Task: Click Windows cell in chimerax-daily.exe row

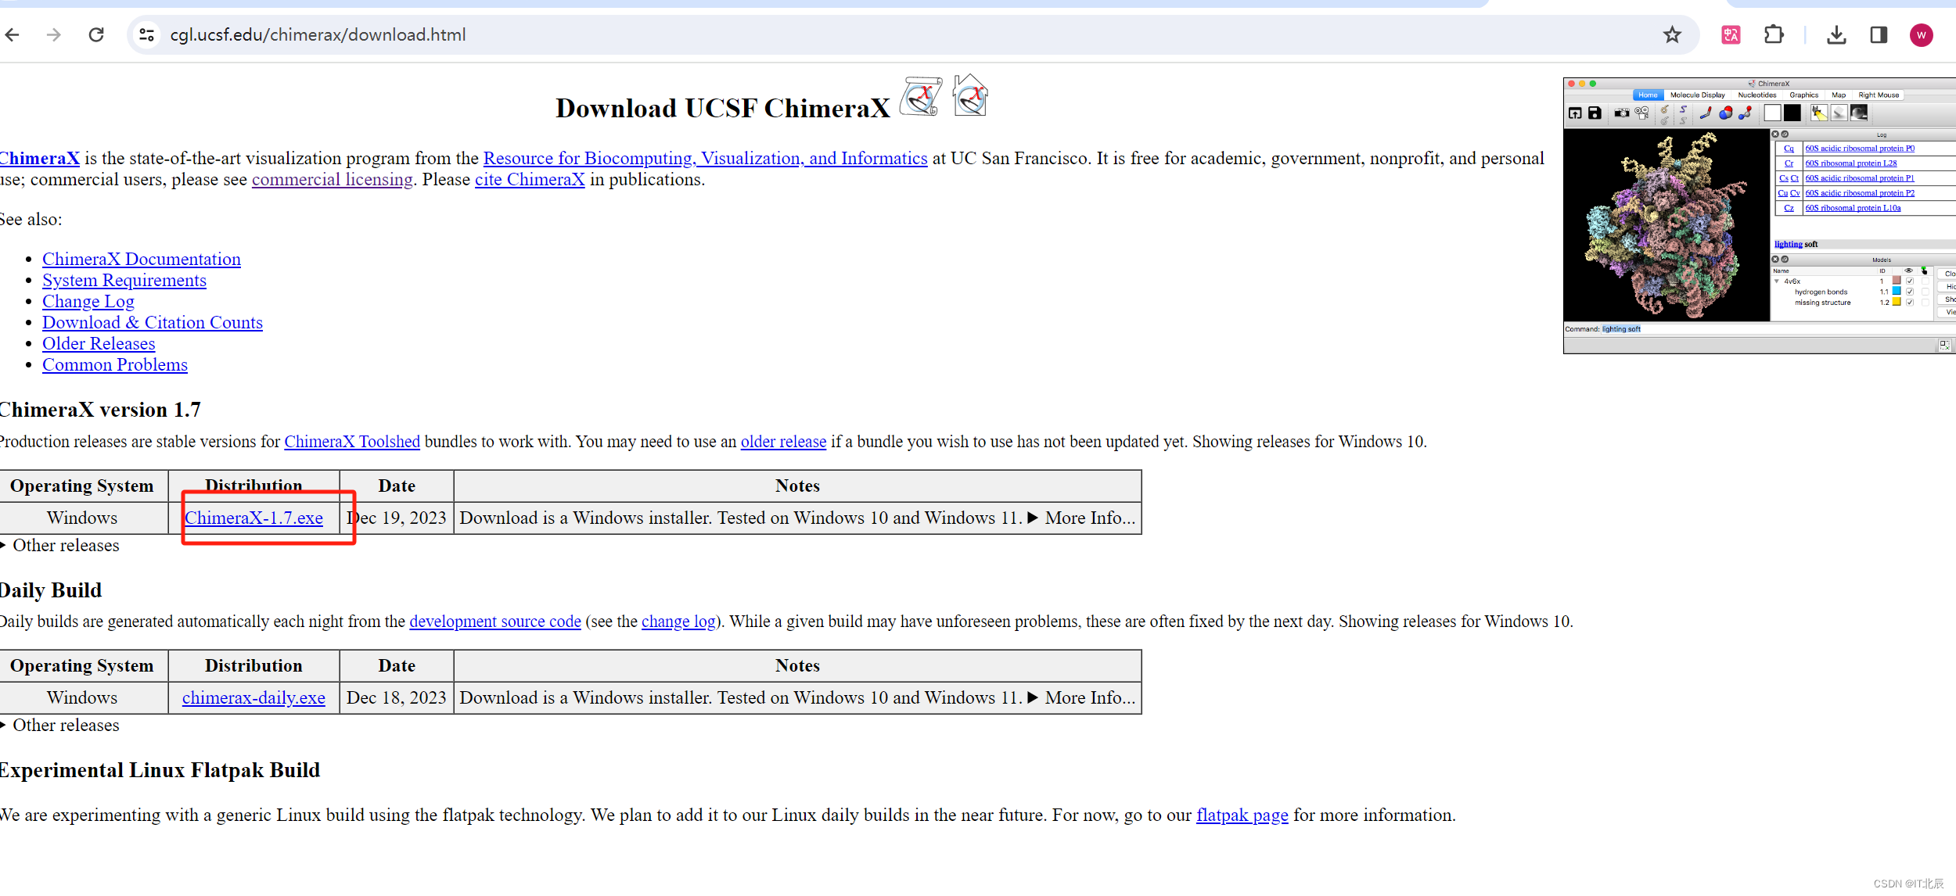Action: point(82,697)
